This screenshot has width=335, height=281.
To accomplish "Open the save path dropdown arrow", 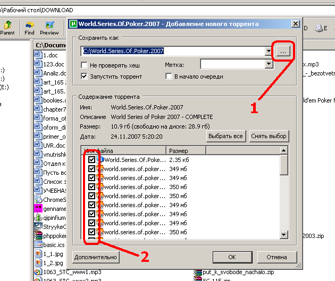I will pos(269,52).
